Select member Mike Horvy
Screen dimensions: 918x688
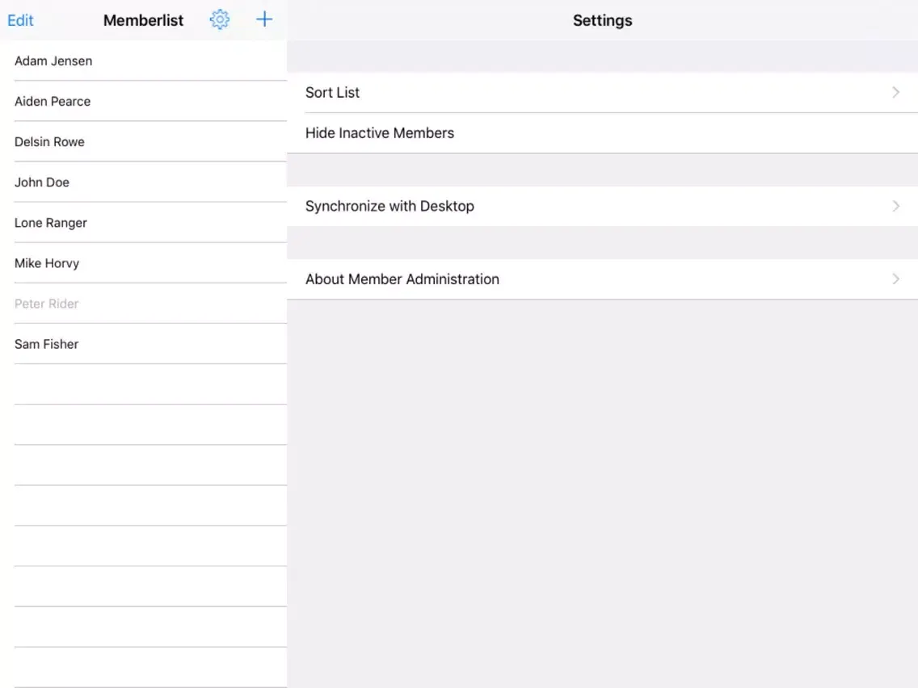point(144,262)
